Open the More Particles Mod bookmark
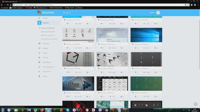The width and height of the screenshot is (200, 112). tap(56, 8)
